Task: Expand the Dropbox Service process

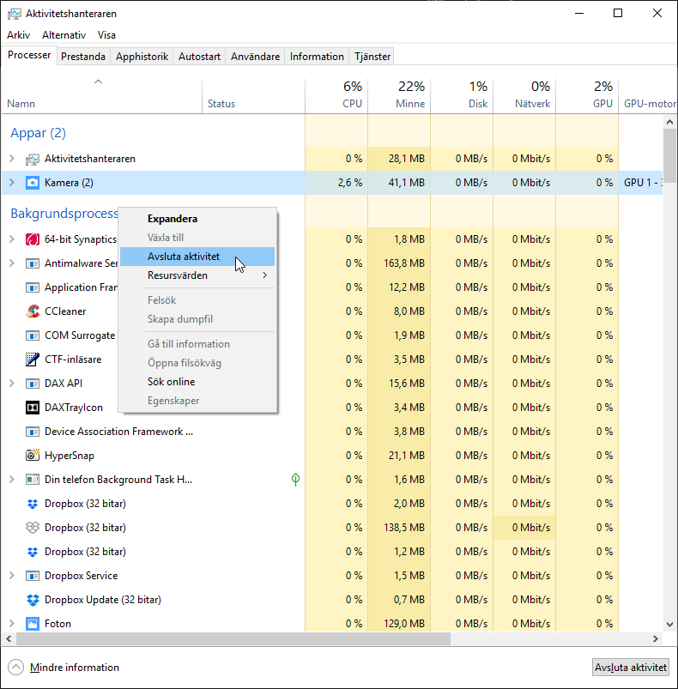Action: [x=11, y=576]
